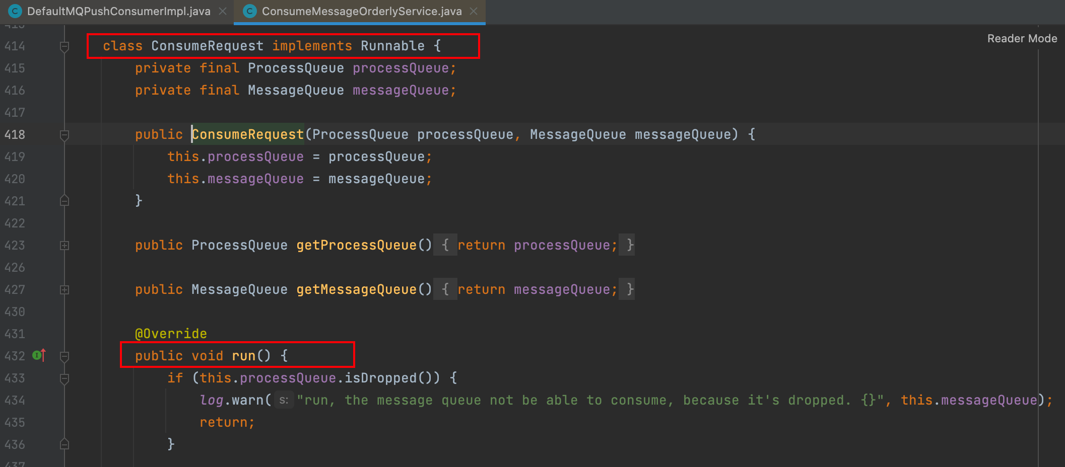Click the warning string literal at line 434
Viewport: 1065px width, 467px height.
coord(590,400)
